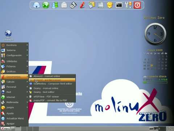This screenshot has width=174, height=131.
Task: Launch the red pen word processor icon
Action: click(83, 5)
